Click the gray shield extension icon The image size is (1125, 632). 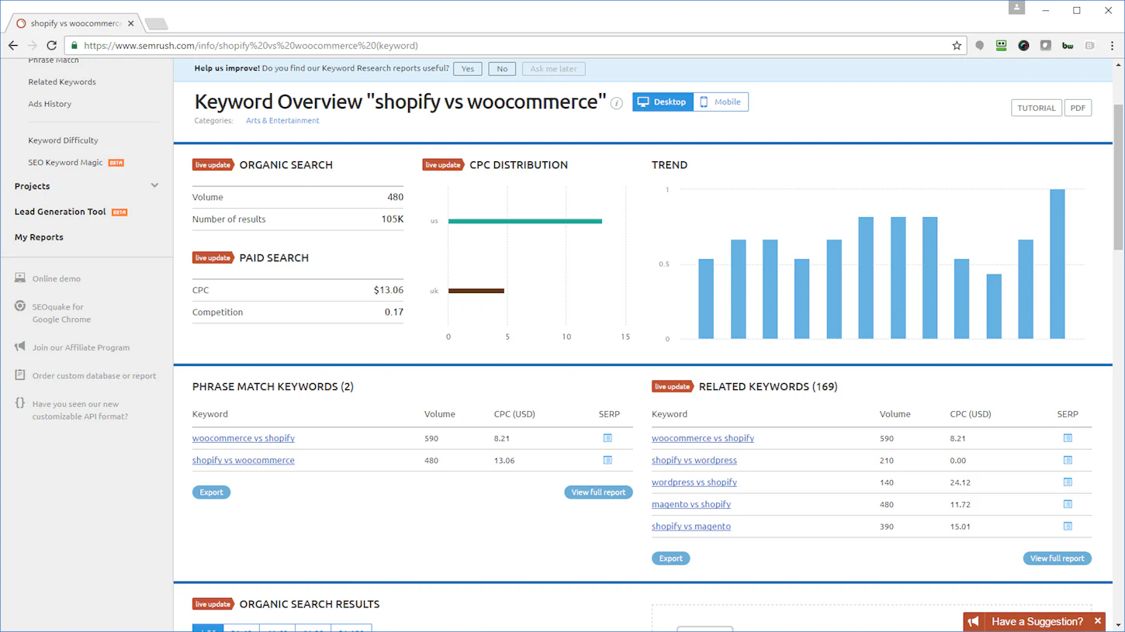pos(1046,46)
